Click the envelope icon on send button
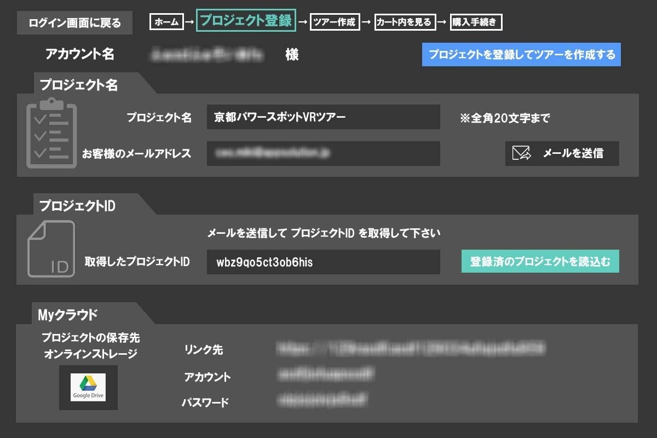 (x=521, y=153)
